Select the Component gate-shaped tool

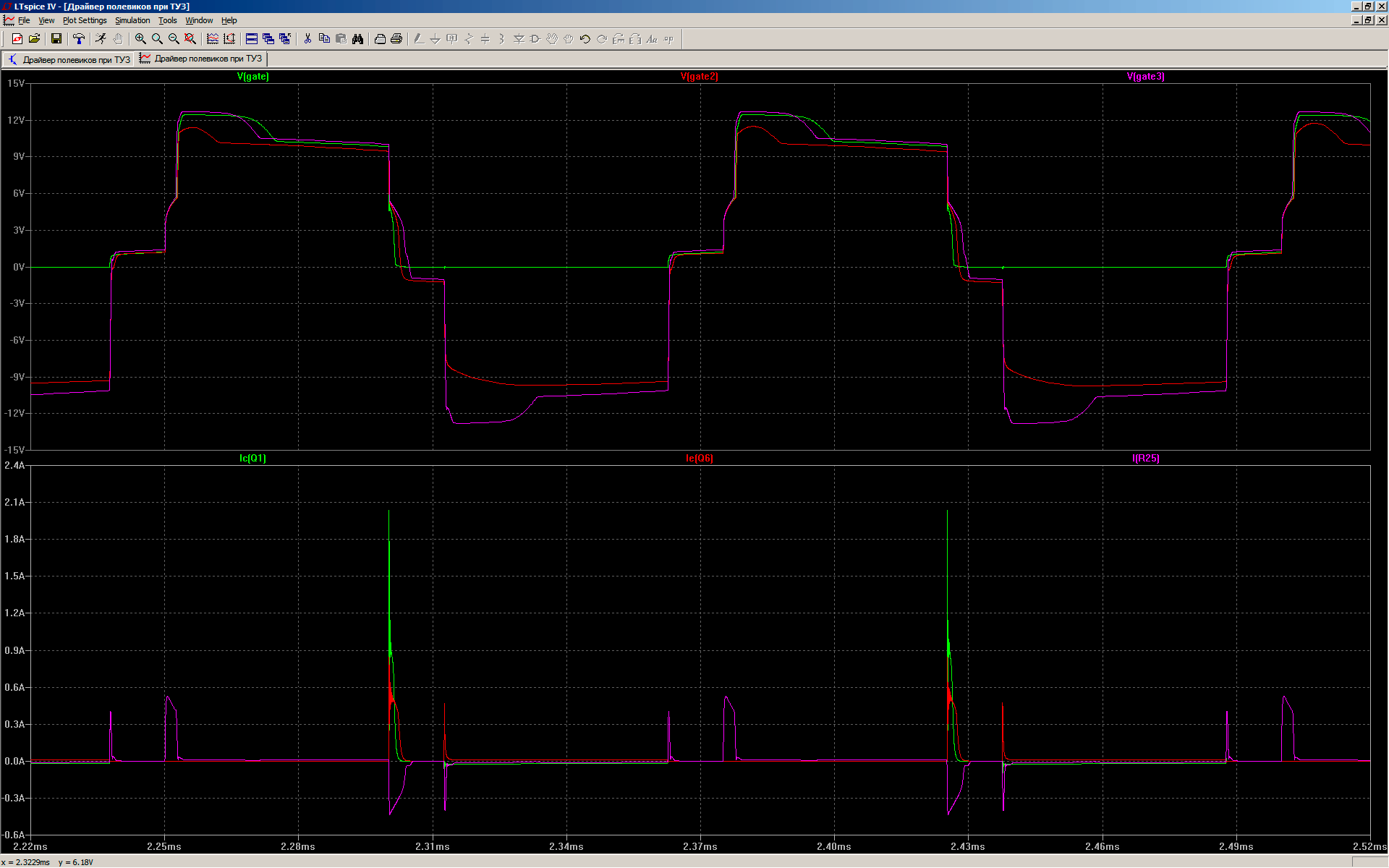tap(535, 39)
